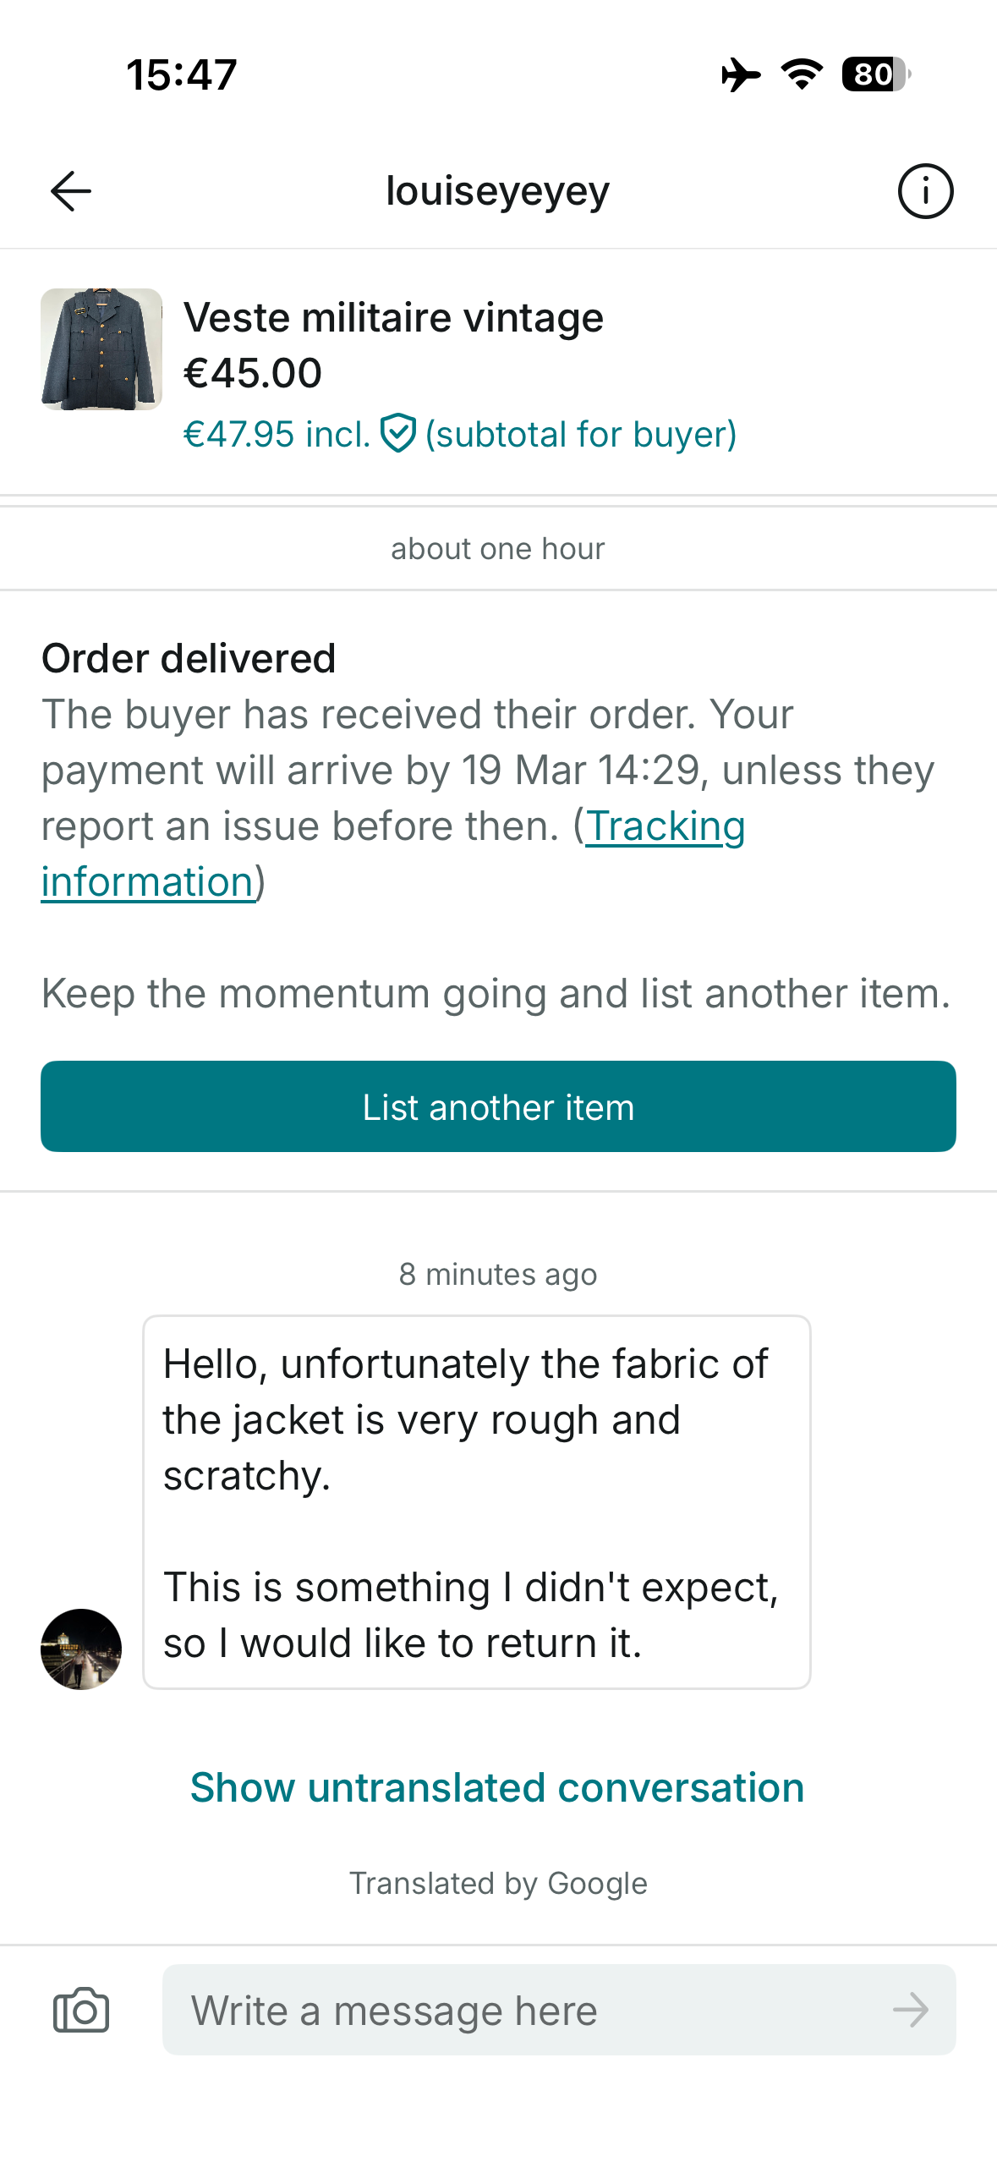The width and height of the screenshot is (997, 2162).
Task: Tap the camera icon to attach photo
Action: pos(81,2010)
